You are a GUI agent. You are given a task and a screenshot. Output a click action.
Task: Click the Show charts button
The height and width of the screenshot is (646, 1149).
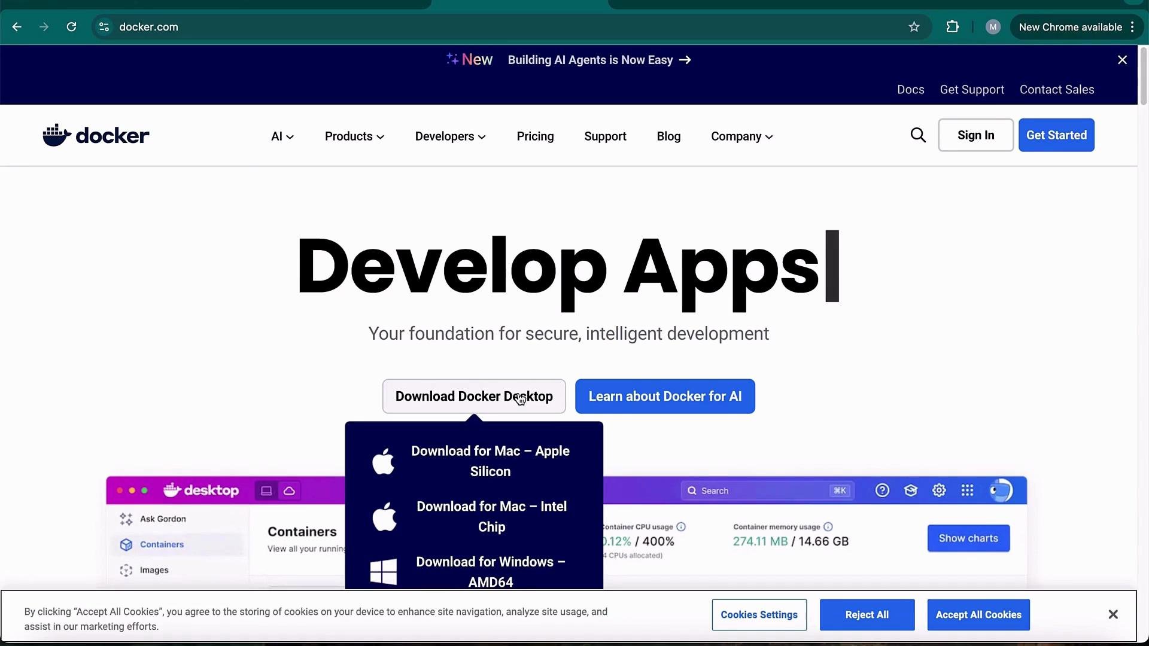pyautogui.click(x=968, y=538)
